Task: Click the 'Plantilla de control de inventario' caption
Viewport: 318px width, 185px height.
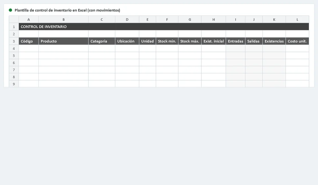Action: (67, 10)
